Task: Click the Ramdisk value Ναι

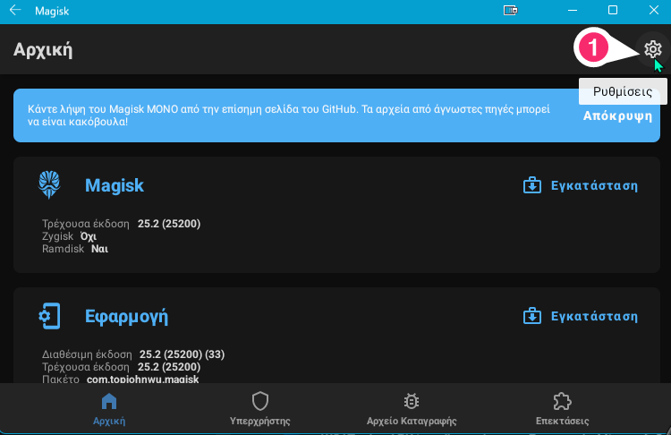Action: tap(99, 249)
